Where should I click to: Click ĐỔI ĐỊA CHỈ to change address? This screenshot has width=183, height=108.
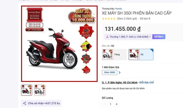click(146, 83)
